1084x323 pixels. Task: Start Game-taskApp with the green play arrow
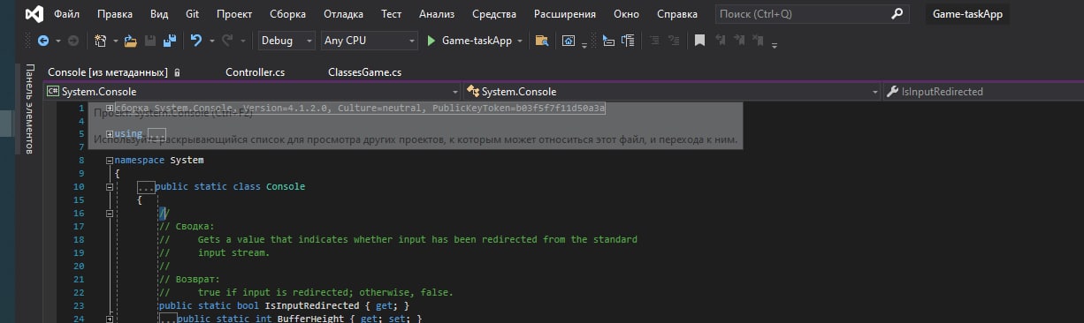click(431, 41)
